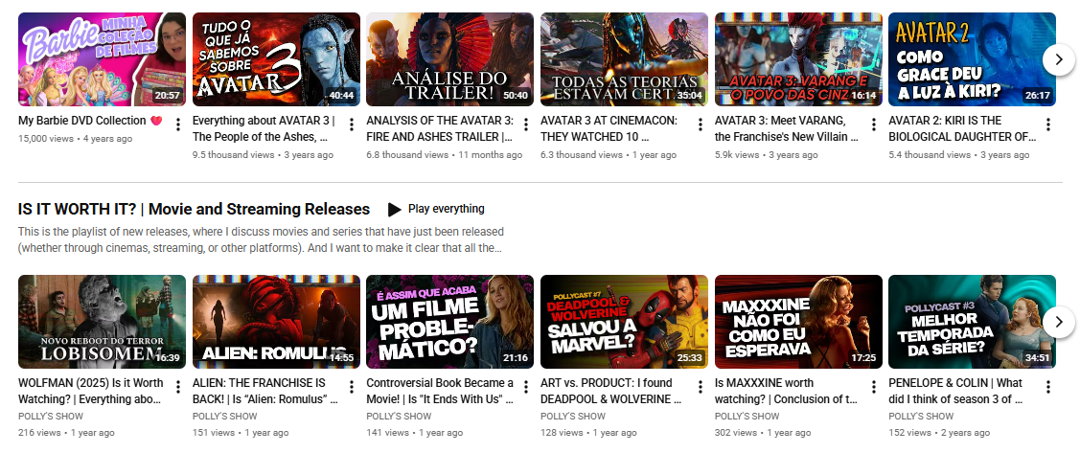The width and height of the screenshot is (1080, 453).
Task: Open the 'Maxxxine não foi como eu esperava' thumbnail
Action: point(798,322)
